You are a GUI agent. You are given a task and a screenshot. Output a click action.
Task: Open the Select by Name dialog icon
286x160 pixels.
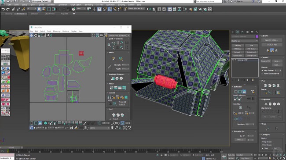[x=44, y=9]
